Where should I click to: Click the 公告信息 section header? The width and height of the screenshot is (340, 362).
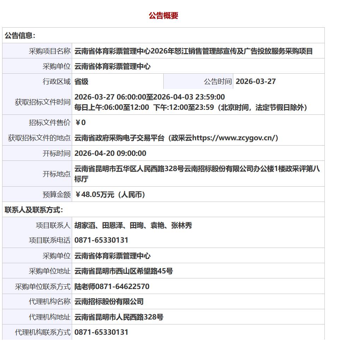(x=20, y=35)
